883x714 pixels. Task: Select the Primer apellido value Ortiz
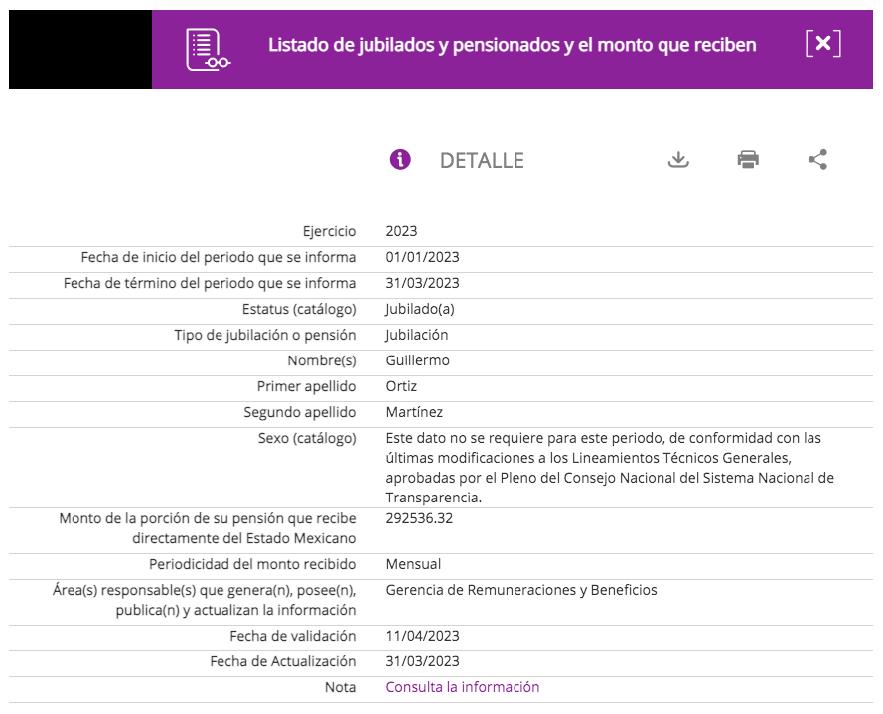pos(403,386)
